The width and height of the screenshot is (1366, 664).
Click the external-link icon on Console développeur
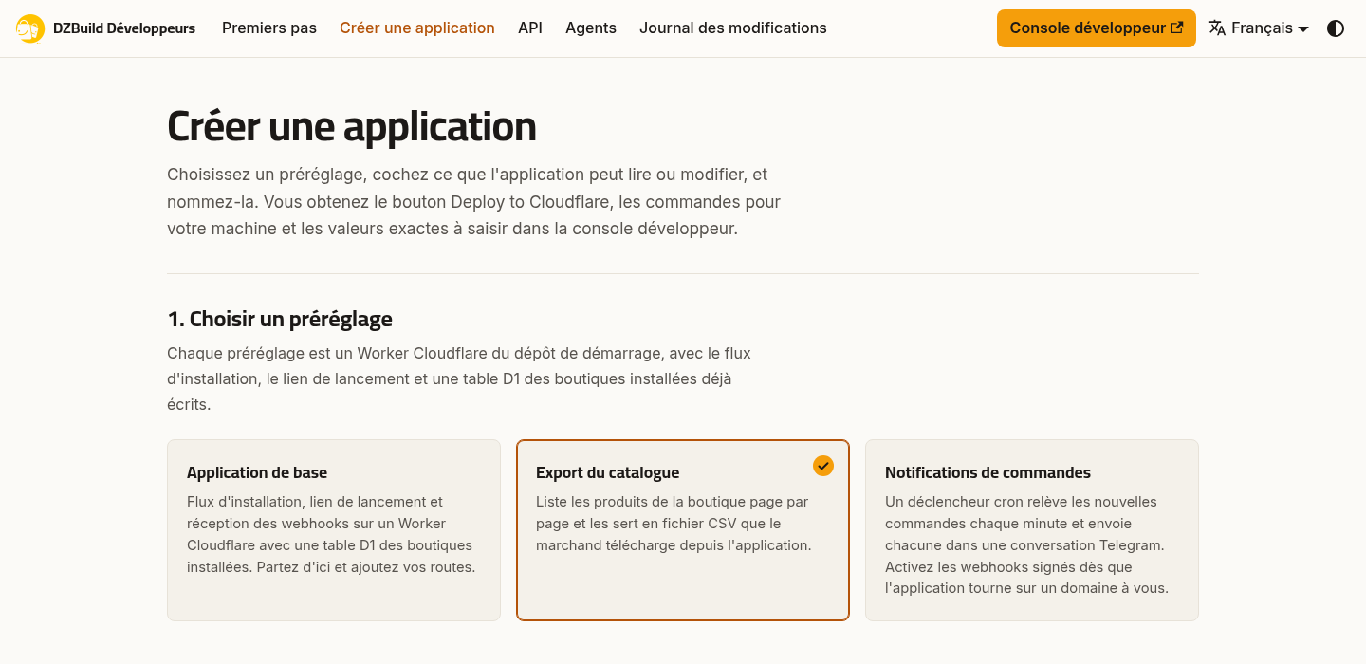[x=1177, y=28]
